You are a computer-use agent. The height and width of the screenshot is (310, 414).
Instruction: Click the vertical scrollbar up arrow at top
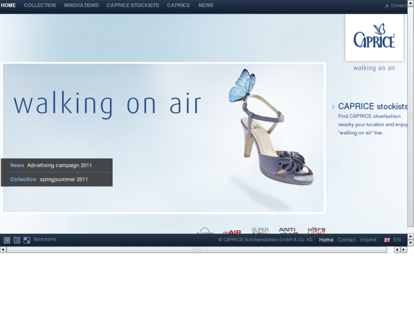tap(411, 3)
